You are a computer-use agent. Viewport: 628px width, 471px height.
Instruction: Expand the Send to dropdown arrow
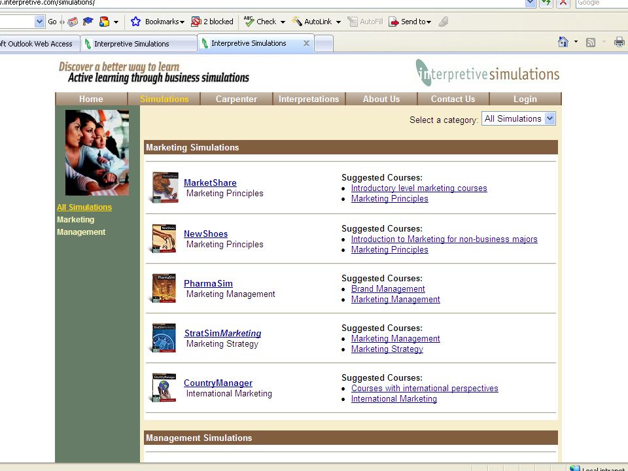(x=429, y=22)
